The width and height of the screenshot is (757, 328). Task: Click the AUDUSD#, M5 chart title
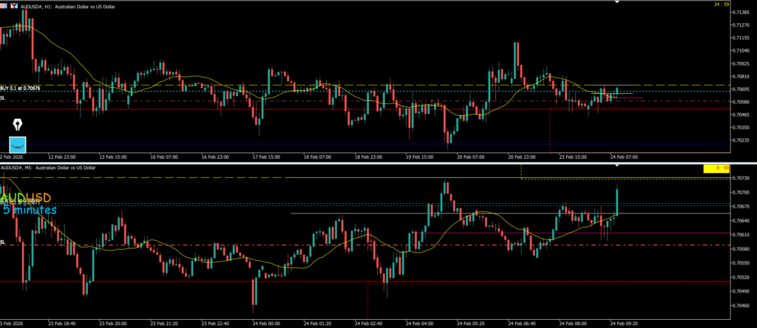(59, 168)
